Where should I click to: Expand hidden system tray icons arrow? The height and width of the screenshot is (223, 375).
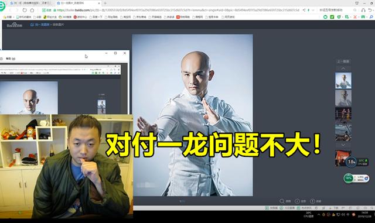319,214
